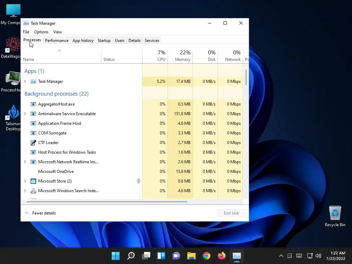This screenshot has height=264, width=352.
Task: Sort by the Disk column header
Action: 206,56
